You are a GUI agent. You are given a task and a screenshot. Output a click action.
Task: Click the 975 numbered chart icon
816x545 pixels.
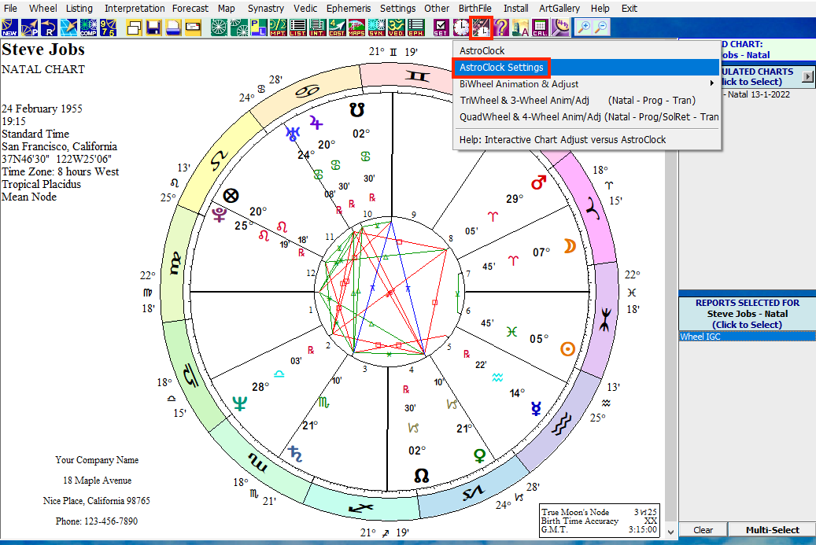click(88, 28)
